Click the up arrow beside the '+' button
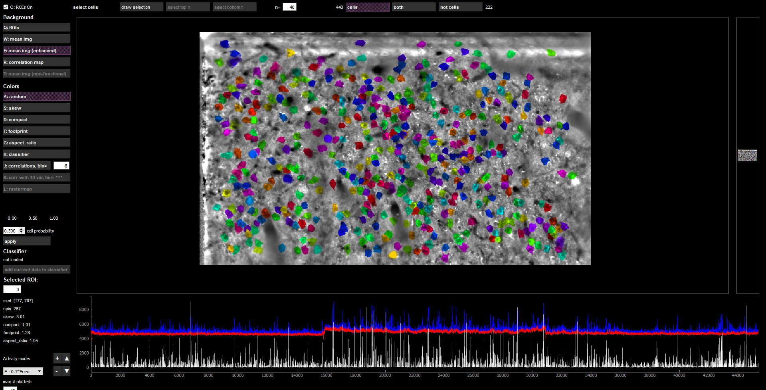The image size is (766, 390). coord(67,358)
